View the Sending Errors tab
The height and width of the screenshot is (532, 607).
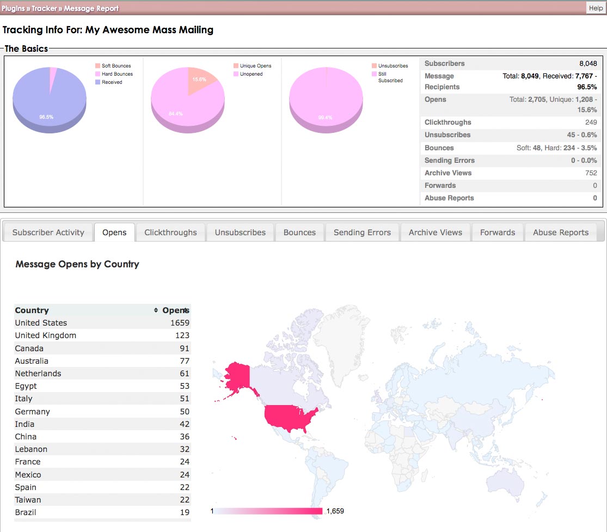pos(362,233)
